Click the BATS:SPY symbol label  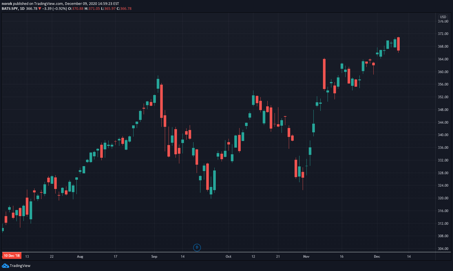point(10,9)
